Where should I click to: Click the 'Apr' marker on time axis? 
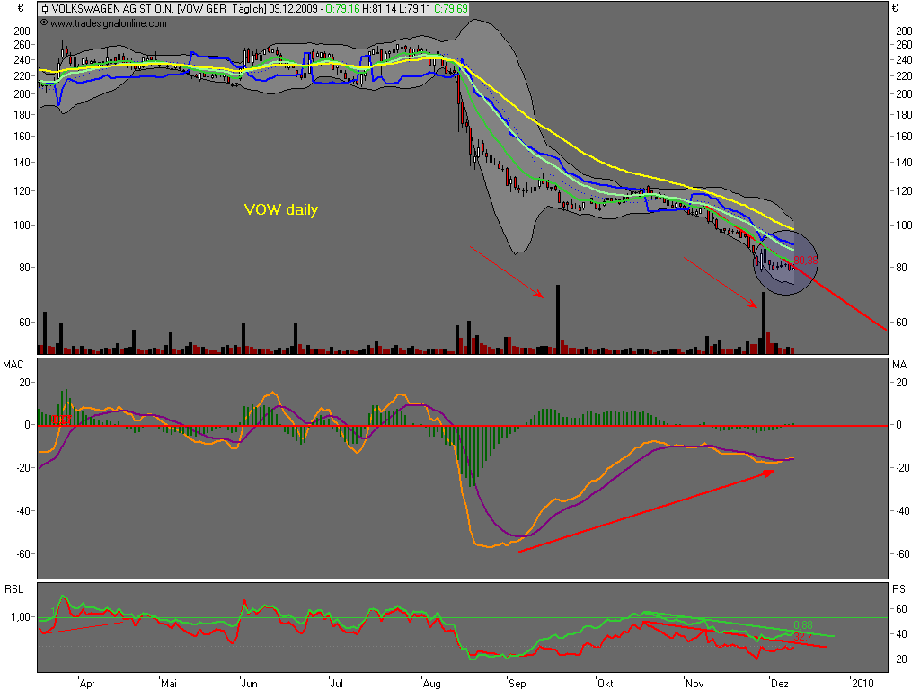tap(87, 682)
